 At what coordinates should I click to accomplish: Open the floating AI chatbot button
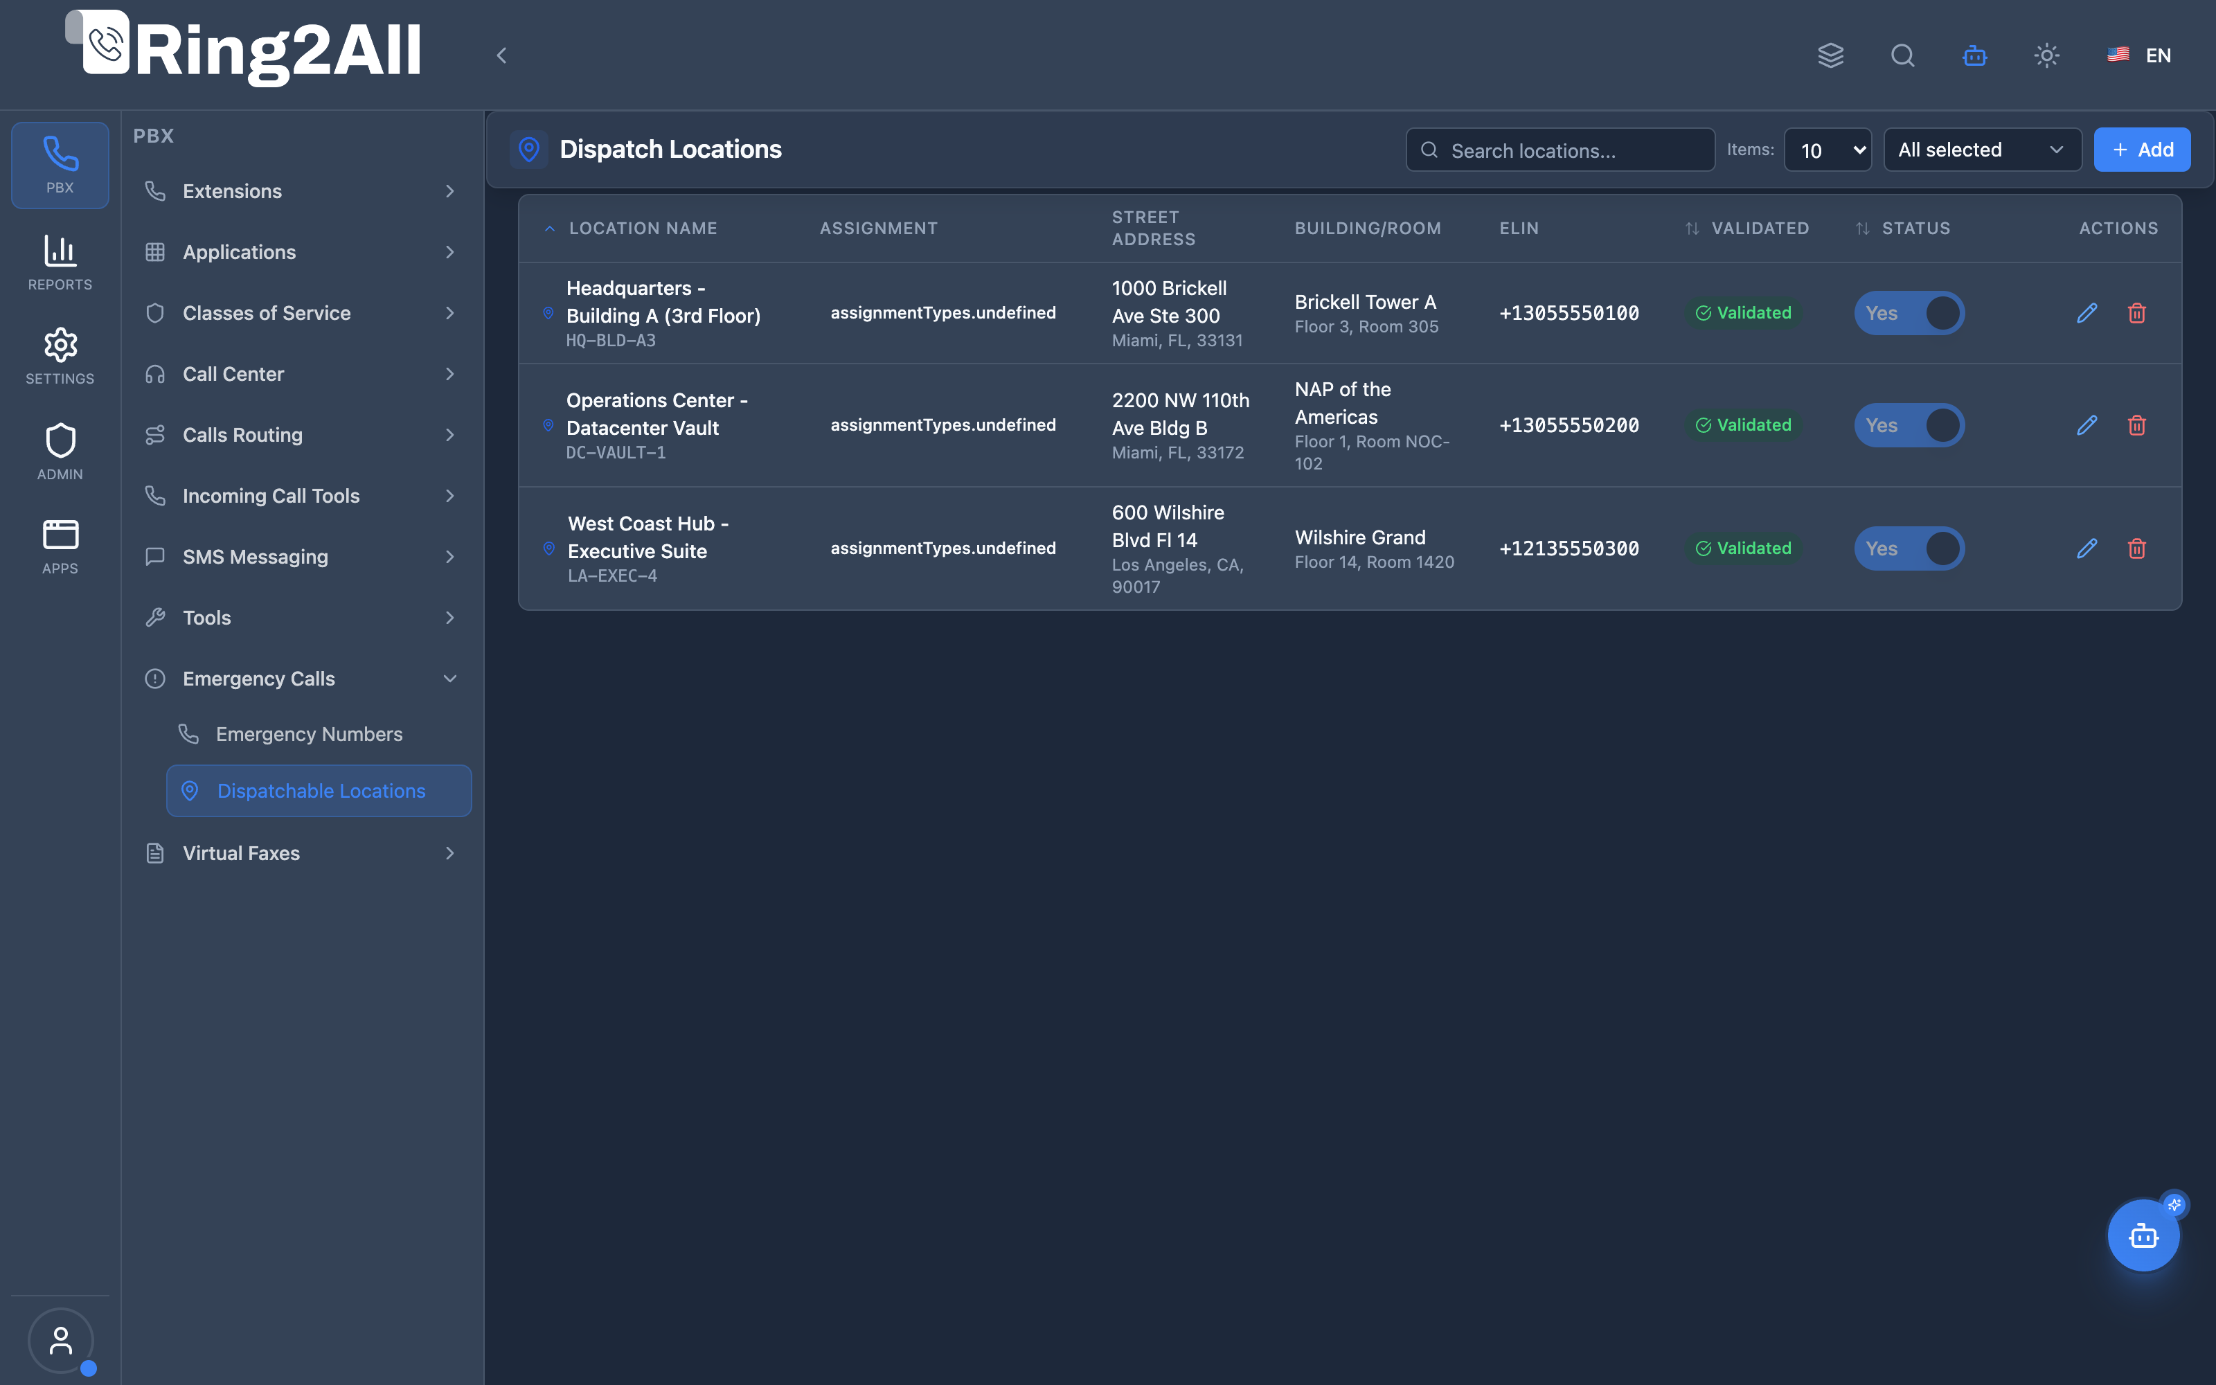point(2144,1235)
